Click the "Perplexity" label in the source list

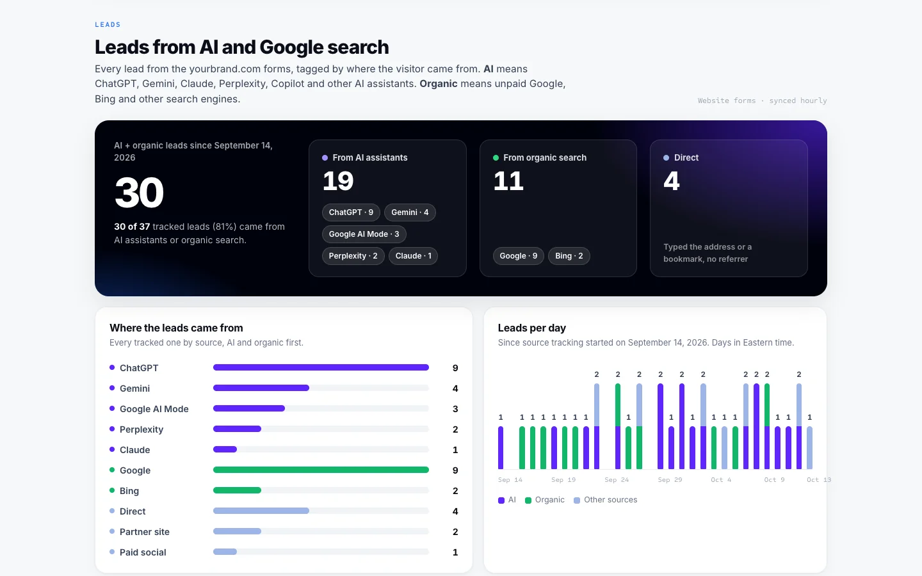(x=142, y=429)
